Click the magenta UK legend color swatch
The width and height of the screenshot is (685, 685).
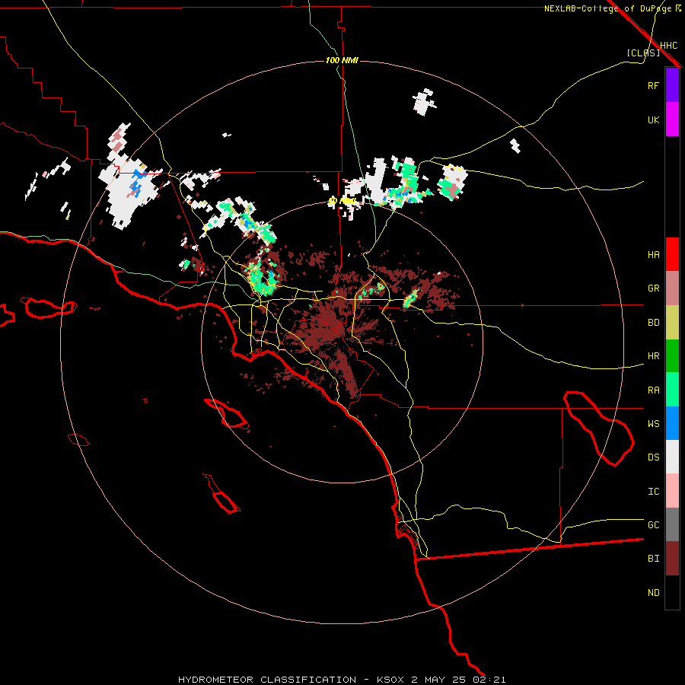click(672, 119)
